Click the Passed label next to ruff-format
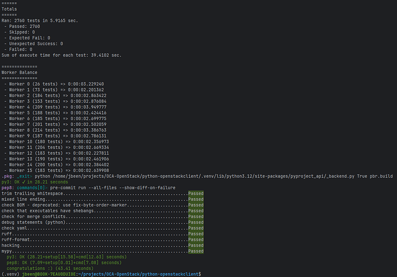The height and width of the screenshot is (277, 397). [x=196, y=240]
